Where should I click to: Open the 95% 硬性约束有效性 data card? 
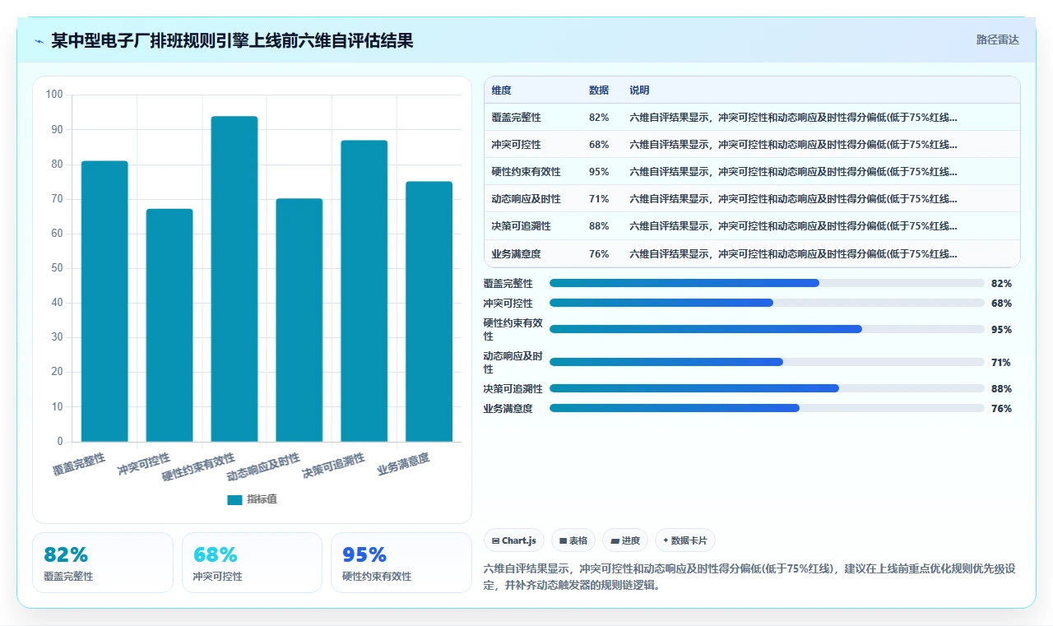[x=401, y=563]
